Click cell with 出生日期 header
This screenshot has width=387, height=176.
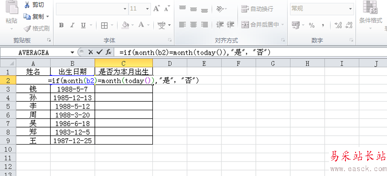point(73,72)
